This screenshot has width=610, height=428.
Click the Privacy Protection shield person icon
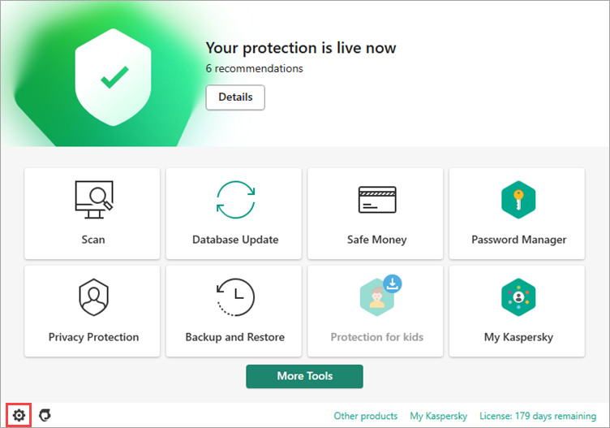coord(94,296)
